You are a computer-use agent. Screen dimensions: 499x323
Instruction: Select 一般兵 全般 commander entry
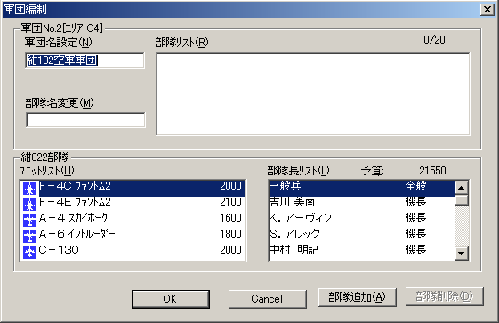tap(362, 188)
